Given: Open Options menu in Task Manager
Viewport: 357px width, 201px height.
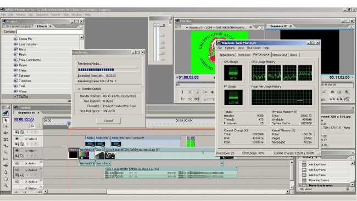Looking at the screenshot, I should coord(230,48).
